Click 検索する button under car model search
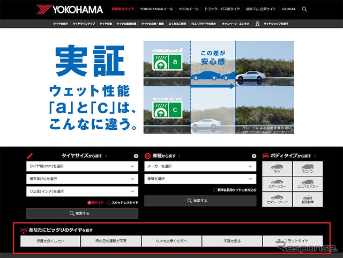 (200, 201)
